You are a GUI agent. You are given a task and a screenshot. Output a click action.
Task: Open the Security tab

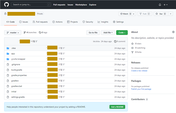tap(88, 22)
